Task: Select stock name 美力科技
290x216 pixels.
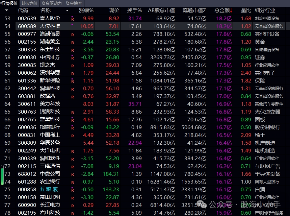Action: [x=50, y=104]
